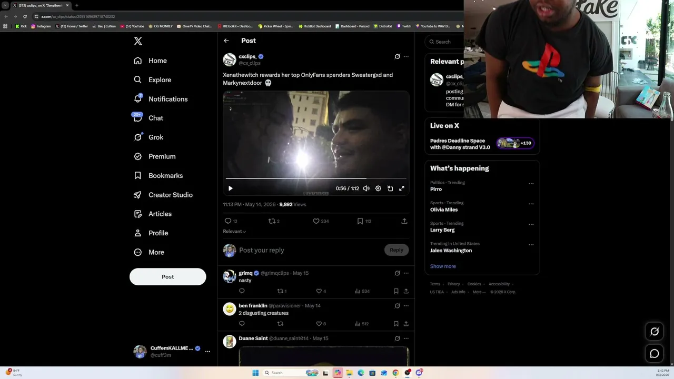Mute the video volume speaker icon
This screenshot has height=379, width=674.
click(366, 188)
